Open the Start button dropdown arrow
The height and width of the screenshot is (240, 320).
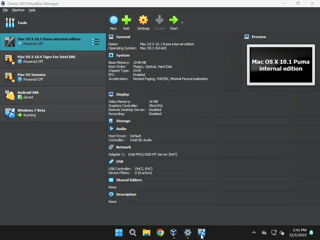click(182, 22)
